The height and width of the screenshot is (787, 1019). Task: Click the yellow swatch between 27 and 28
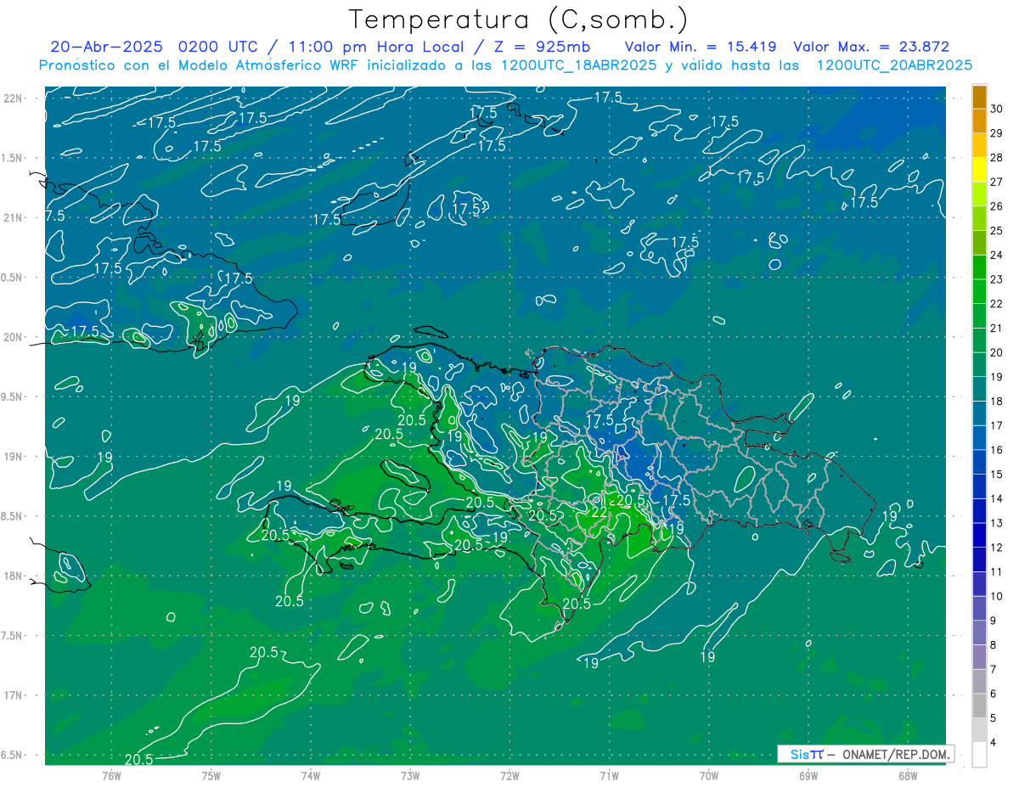(x=979, y=170)
